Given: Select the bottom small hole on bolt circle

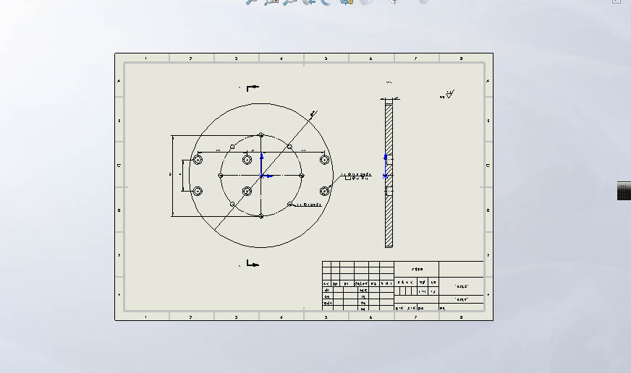Looking at the screenshot, I should pyautogui.click(x=261, y=216).
